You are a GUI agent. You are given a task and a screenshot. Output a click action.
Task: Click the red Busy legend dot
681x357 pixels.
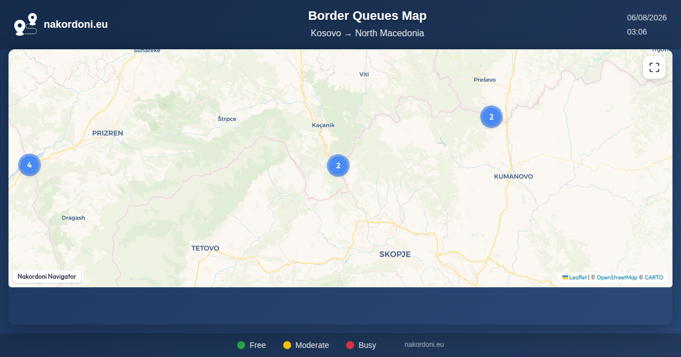(350, 345)
